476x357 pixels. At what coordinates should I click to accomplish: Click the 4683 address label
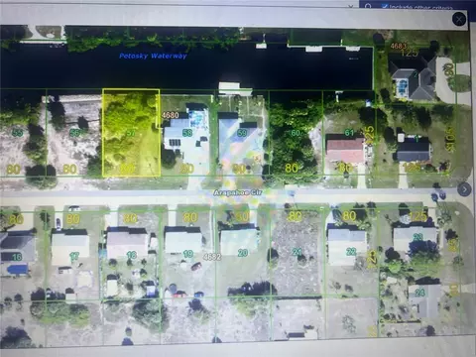(x=398, y=46)
